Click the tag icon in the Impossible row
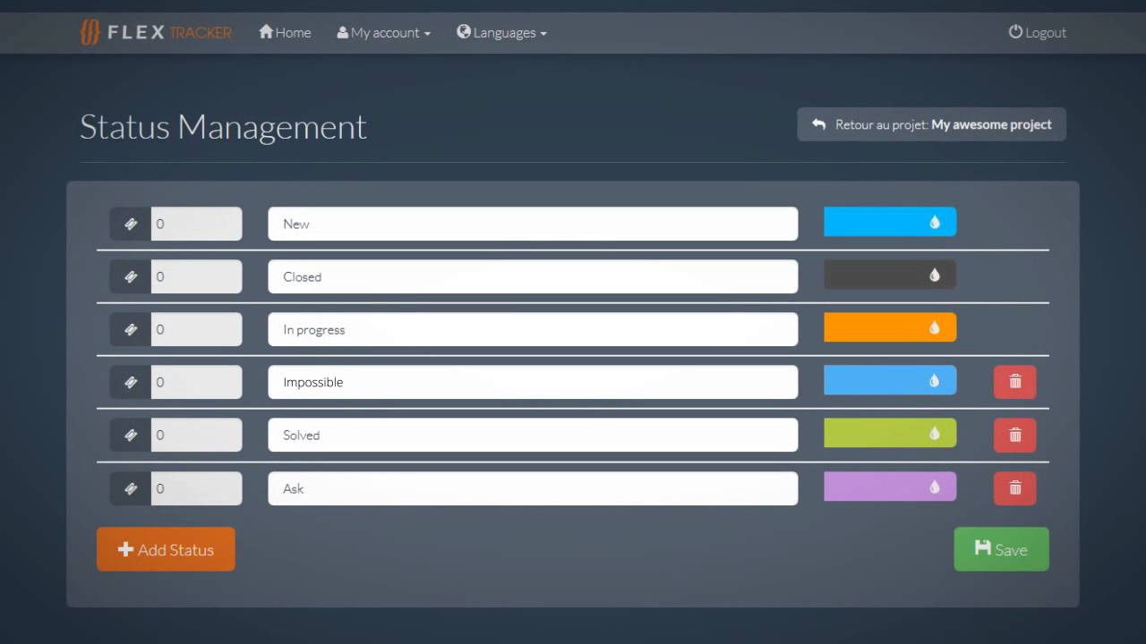Image resolution: width=1146 pixels, height=644 pixels. tap(131, 382)
